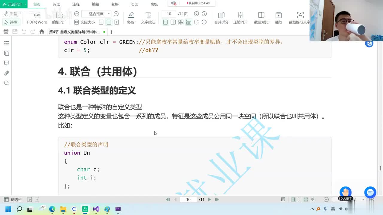The height and width of the screenshot is (215, 383).
Task: Open the attachments paperclip panel
Action: tap(6, 73)
